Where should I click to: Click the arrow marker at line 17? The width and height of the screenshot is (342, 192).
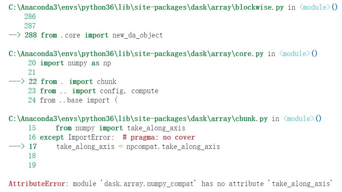point(17,146)
